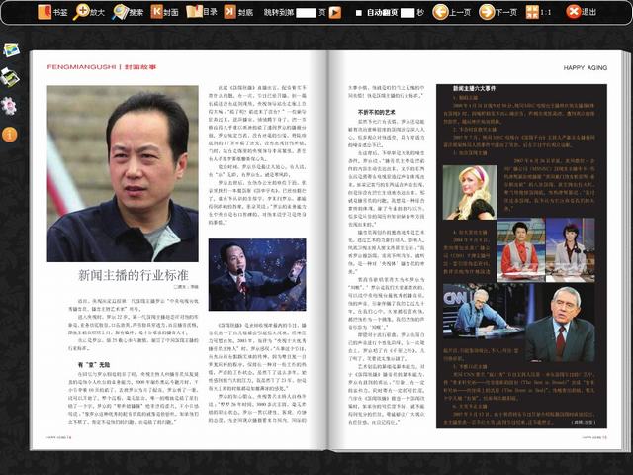Open the settings gear sidebar icon
633x475 pixels.
tap(9, 106)
